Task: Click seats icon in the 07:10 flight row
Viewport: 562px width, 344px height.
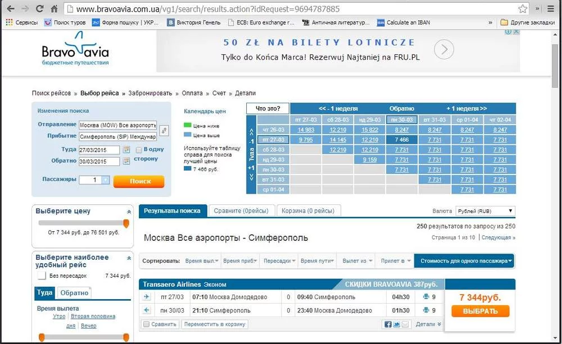Action: 426,297
